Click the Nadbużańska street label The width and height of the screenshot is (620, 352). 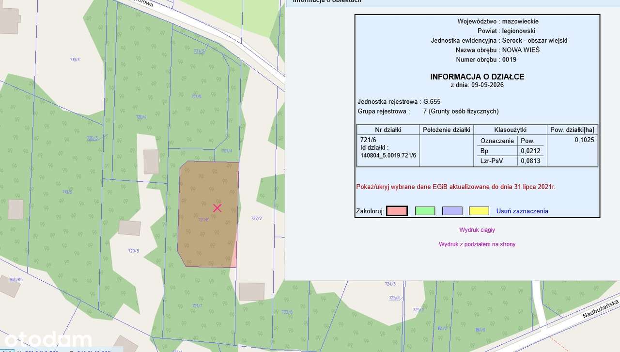[601, 308]
